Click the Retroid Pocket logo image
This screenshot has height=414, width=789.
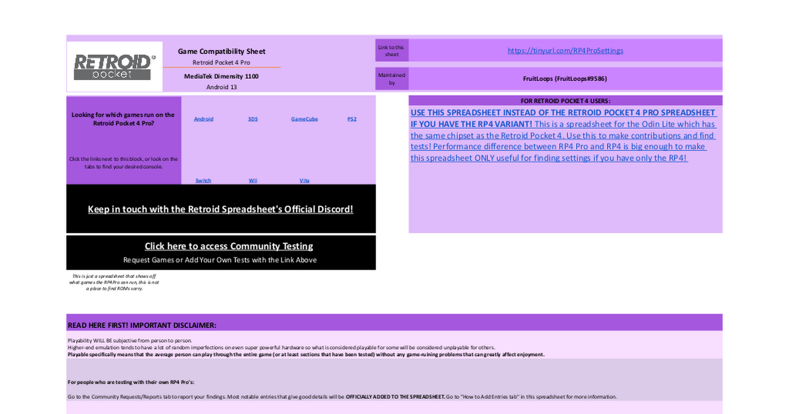click(114, 66)
